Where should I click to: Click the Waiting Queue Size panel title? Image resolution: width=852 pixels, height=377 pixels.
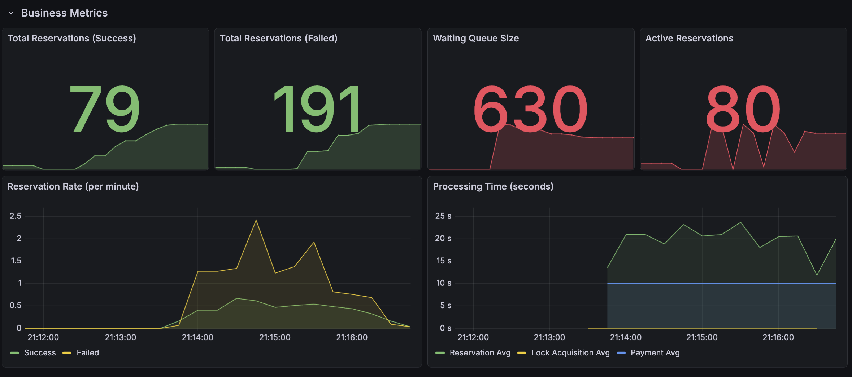[x=475, y=38]
